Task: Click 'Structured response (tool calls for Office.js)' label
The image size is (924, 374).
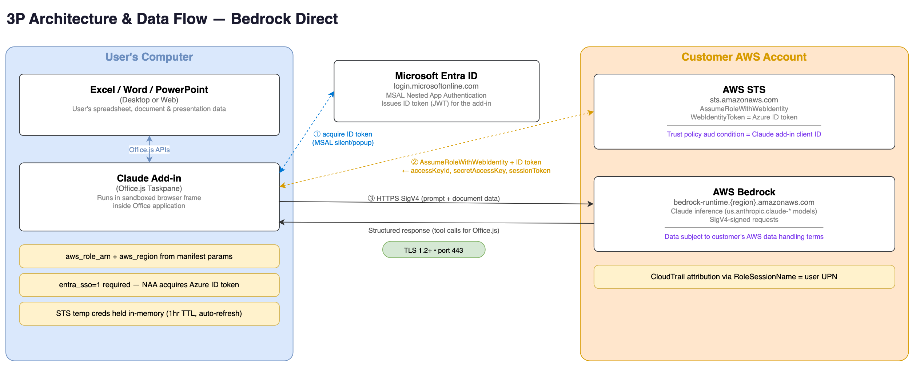Action: tap(434, 231)
